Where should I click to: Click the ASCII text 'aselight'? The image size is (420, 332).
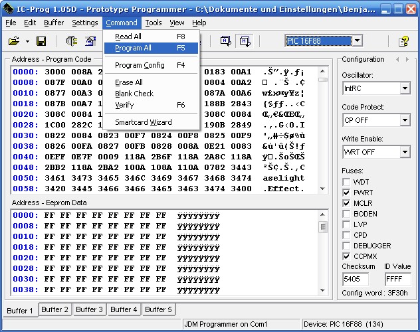pos(284,178)
